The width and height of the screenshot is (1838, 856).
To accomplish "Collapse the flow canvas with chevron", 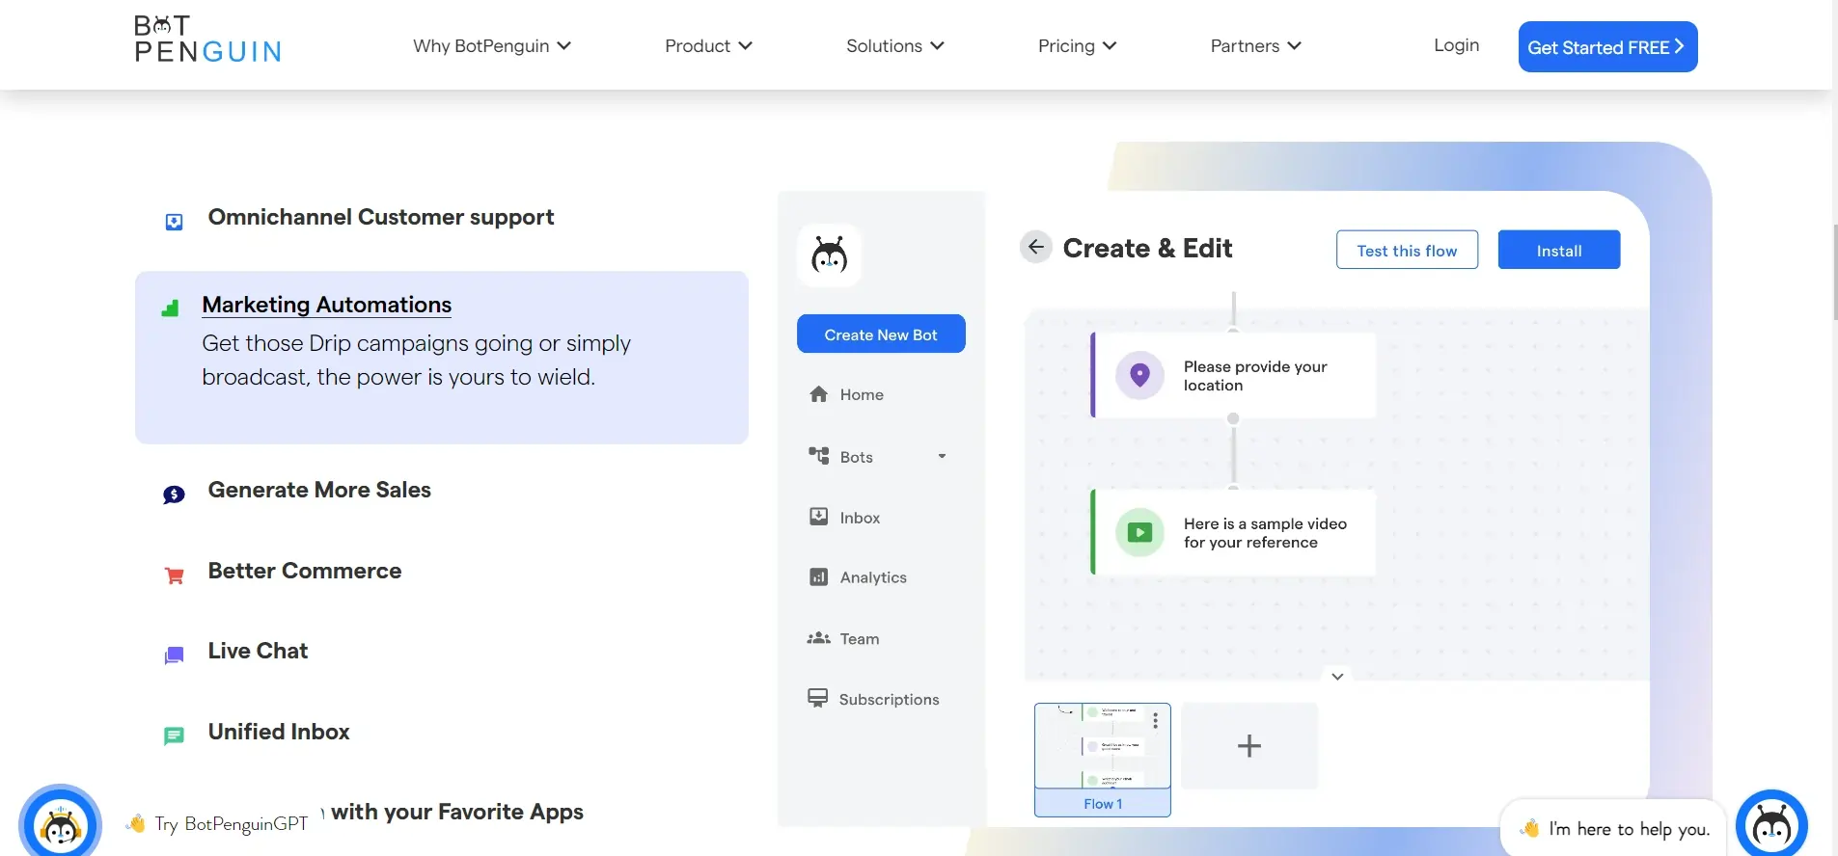I will (x=1337, y=677).
